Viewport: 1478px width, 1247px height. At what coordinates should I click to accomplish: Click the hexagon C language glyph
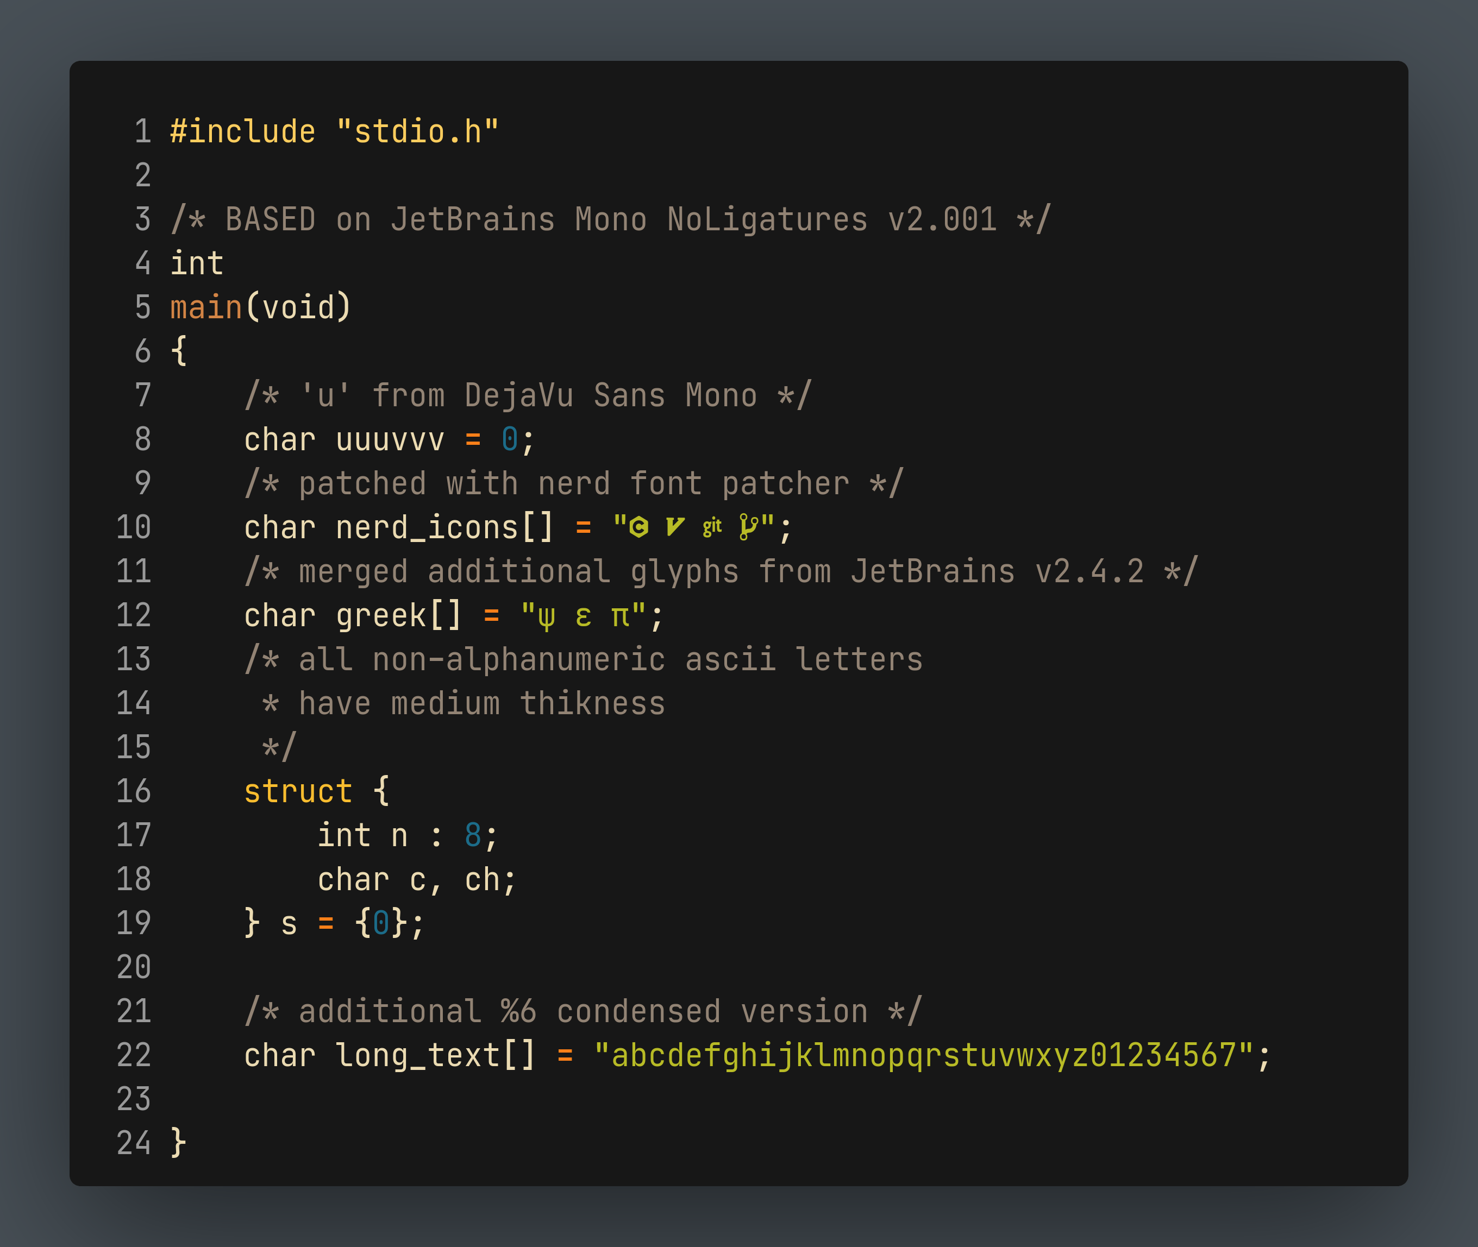point(638,527)
